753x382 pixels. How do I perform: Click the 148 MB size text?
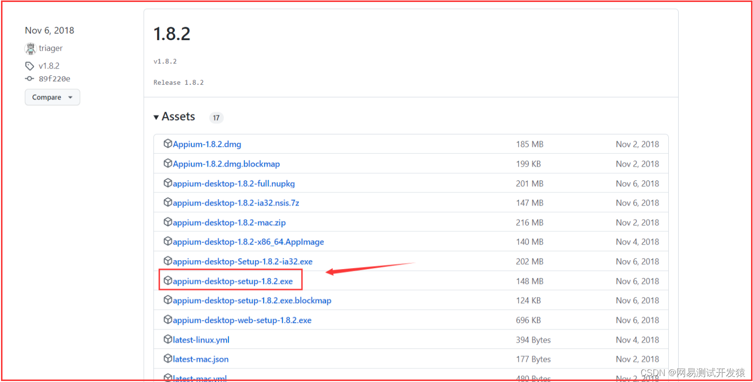click(x=529, y=281)
